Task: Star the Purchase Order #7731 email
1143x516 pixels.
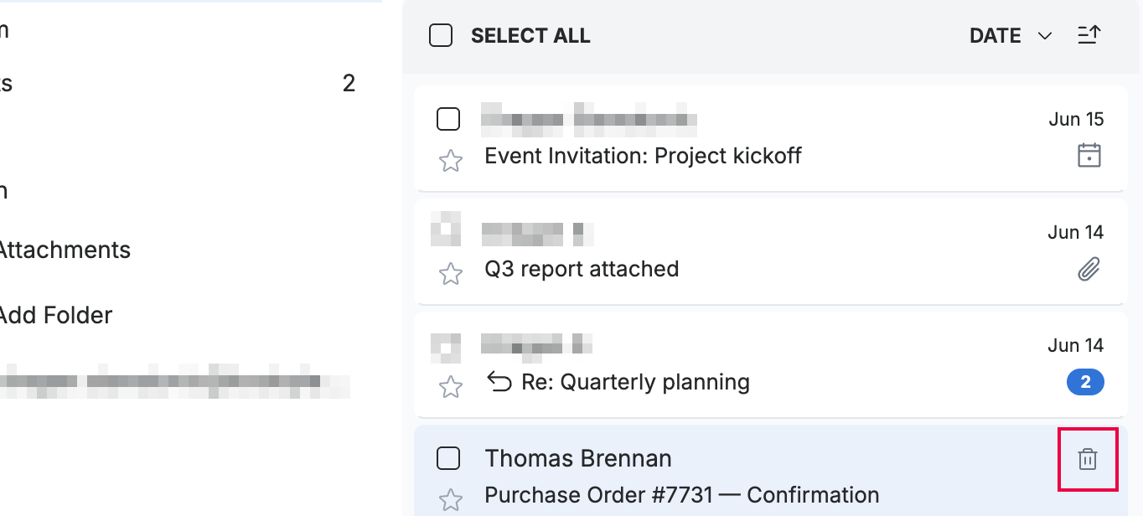Action: coord(451,500)
